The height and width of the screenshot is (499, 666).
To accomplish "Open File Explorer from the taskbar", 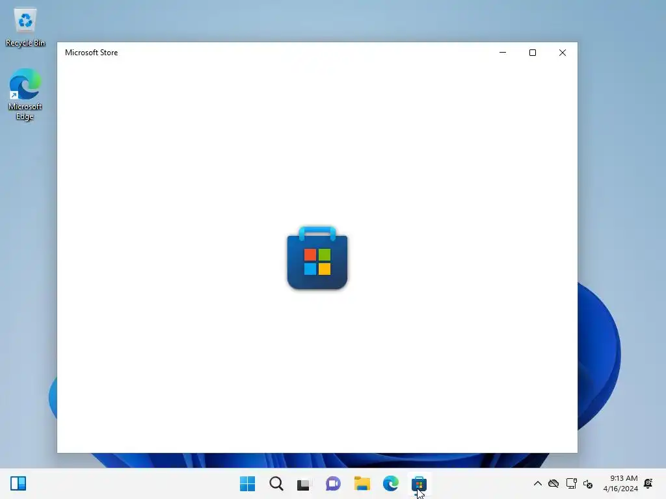I will 362,483.
